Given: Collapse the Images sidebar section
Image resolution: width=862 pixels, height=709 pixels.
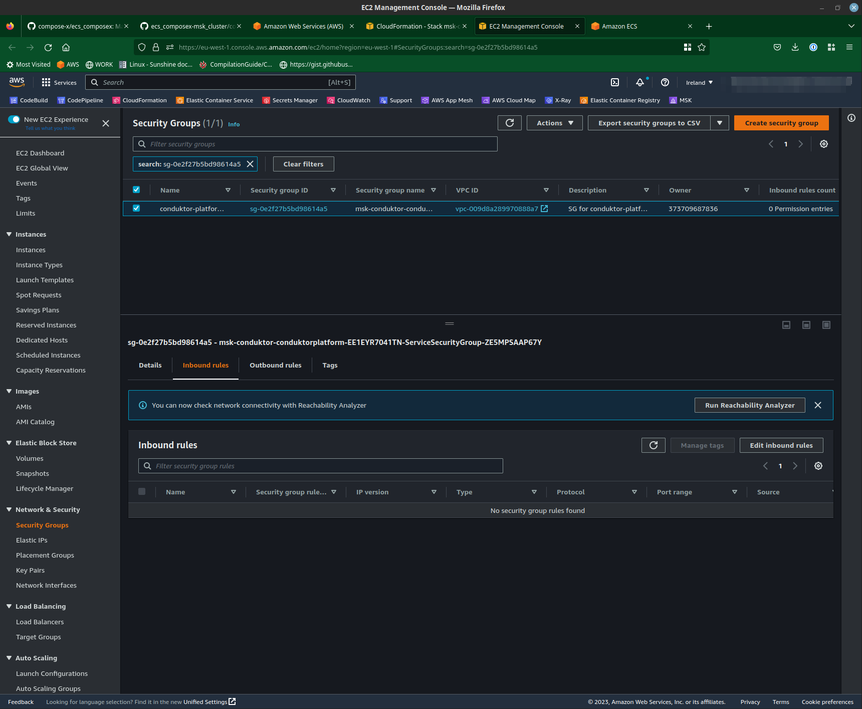Looking at the screenshot, I should 9,391.
